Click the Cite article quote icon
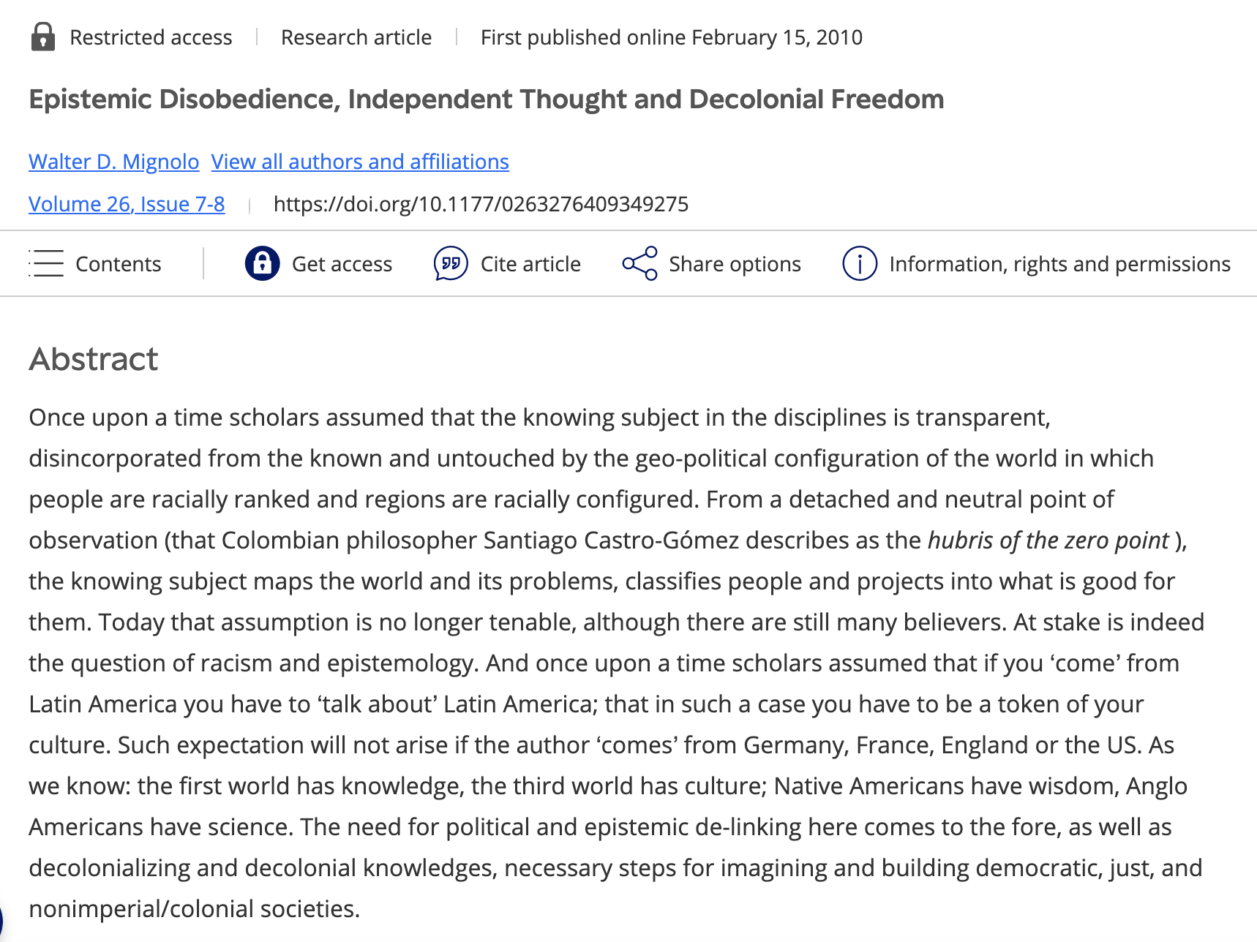 pos(451,263)
